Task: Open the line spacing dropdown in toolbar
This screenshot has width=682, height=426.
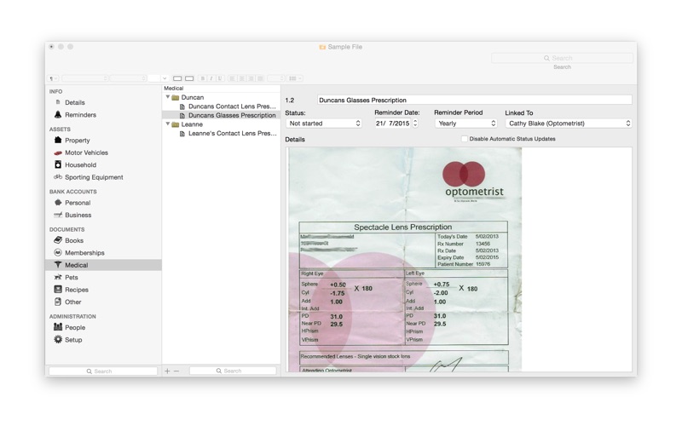Action: 275,78
